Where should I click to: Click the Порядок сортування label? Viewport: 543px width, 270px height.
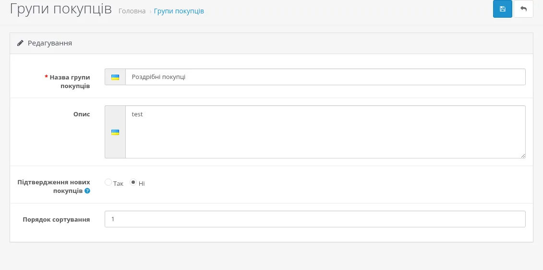tap(57, 220)
